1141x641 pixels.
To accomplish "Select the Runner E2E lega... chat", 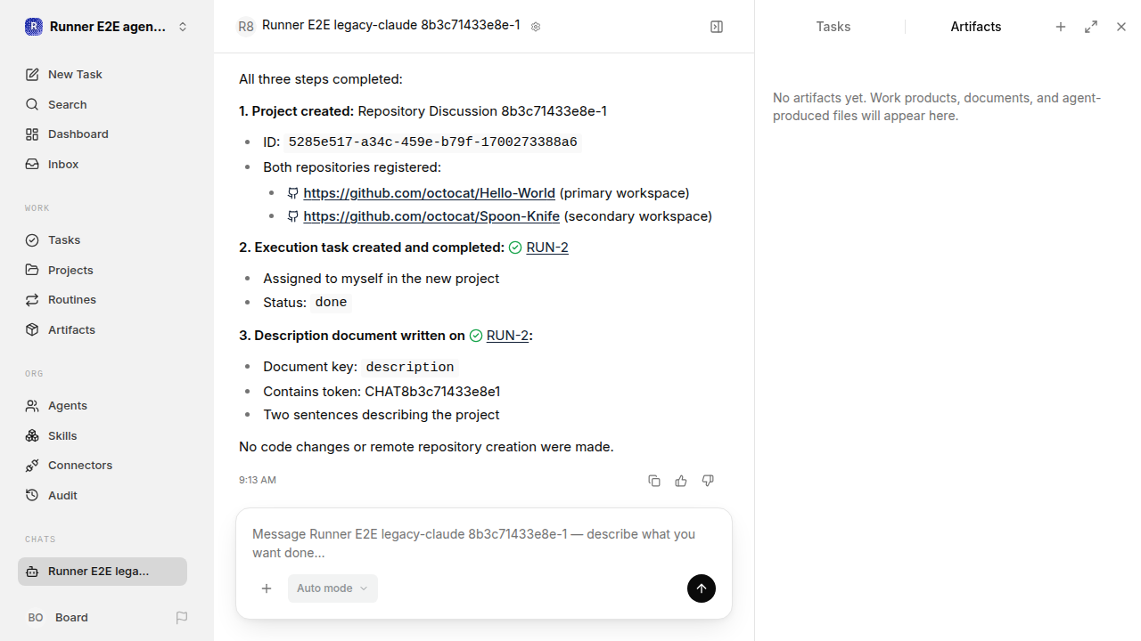I will coord(103,572).
